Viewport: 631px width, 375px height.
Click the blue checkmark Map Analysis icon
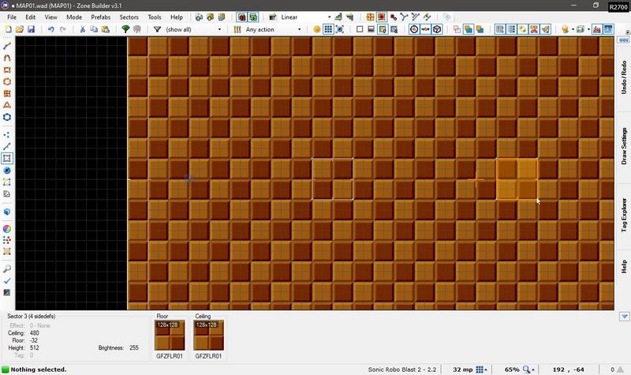7,281
